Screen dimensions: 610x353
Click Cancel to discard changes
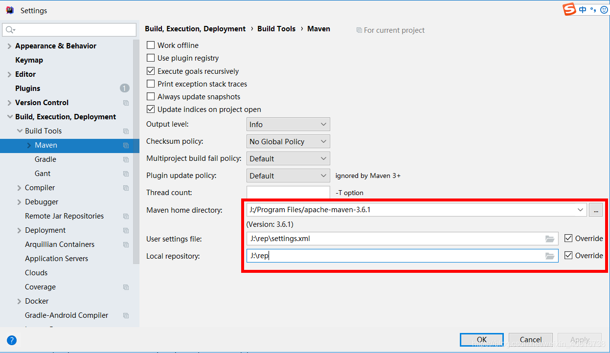tap(531, 340)
